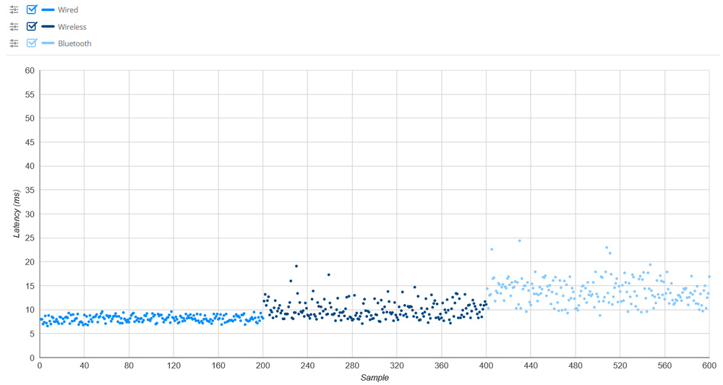
Task: Disable the Bluetooth series checkbox
Action: tap(31, 43)
